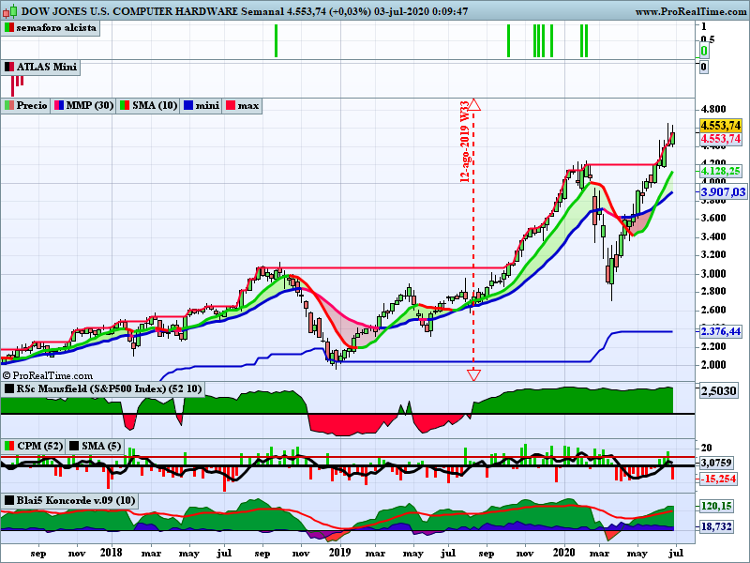Click the candlestick chart icon beside the title
This screenshot has width=750, height=563.
(9, 10)
